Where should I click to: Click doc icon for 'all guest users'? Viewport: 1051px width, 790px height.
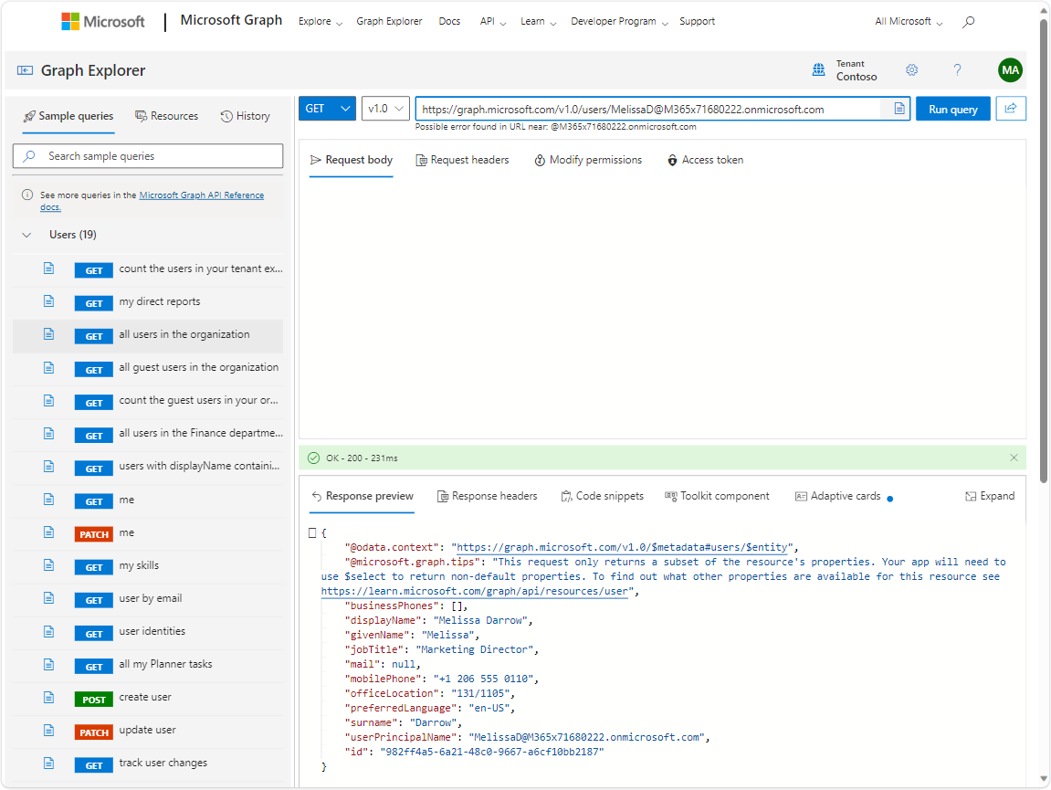[49, 367]
